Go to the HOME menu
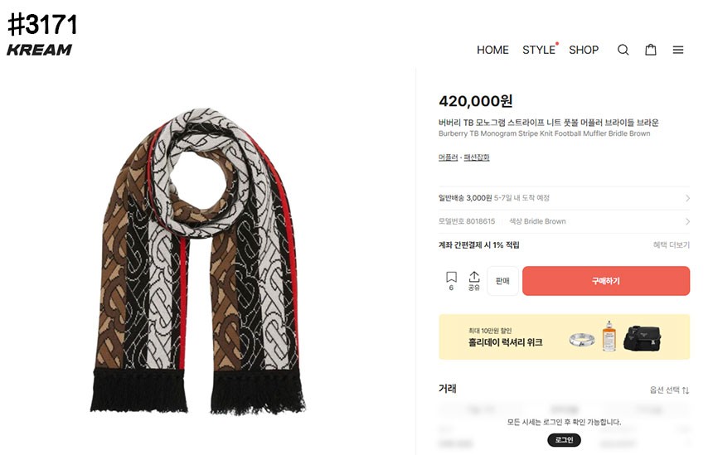 click(492, 50)
